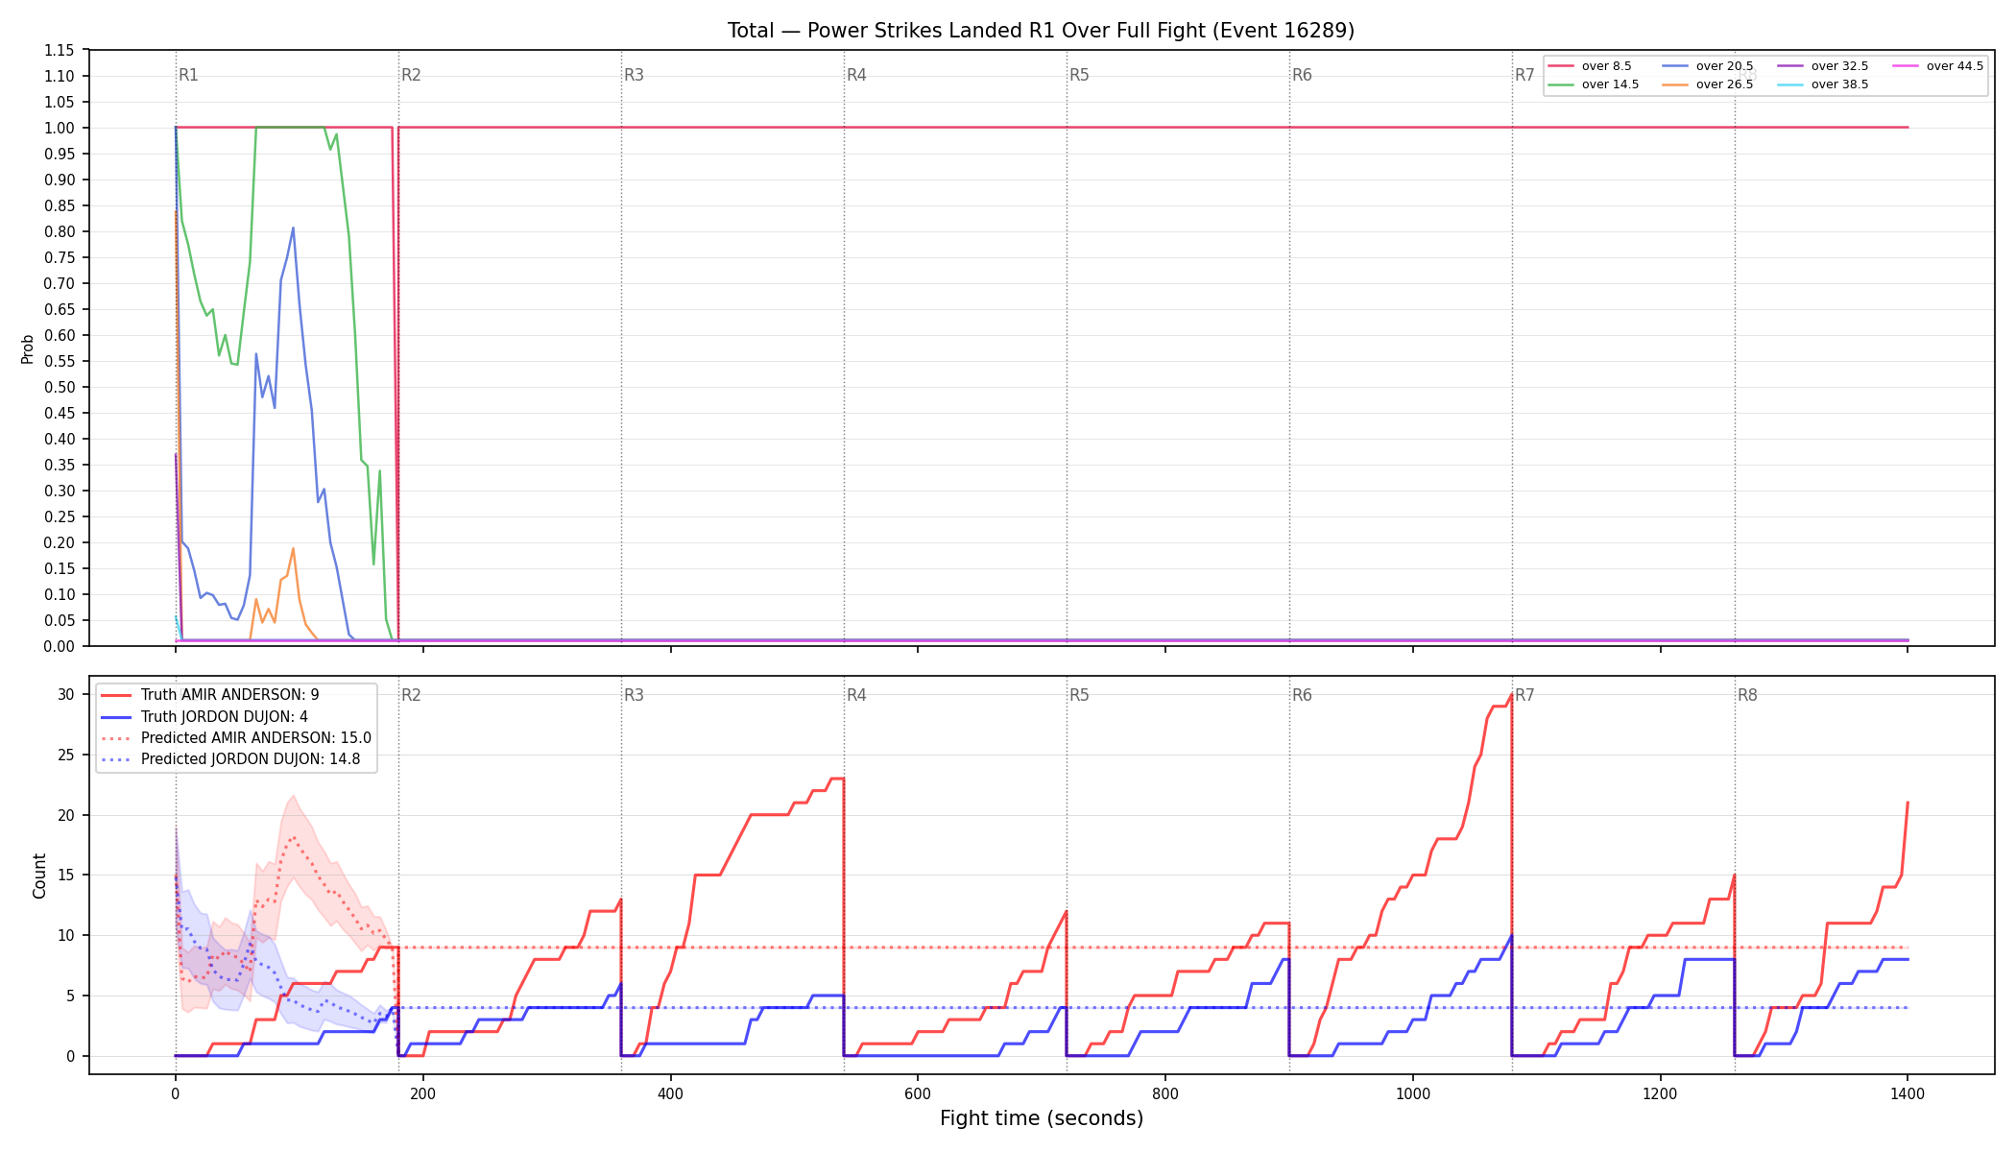Select the 'over 44.5' legend entry

1938,66
